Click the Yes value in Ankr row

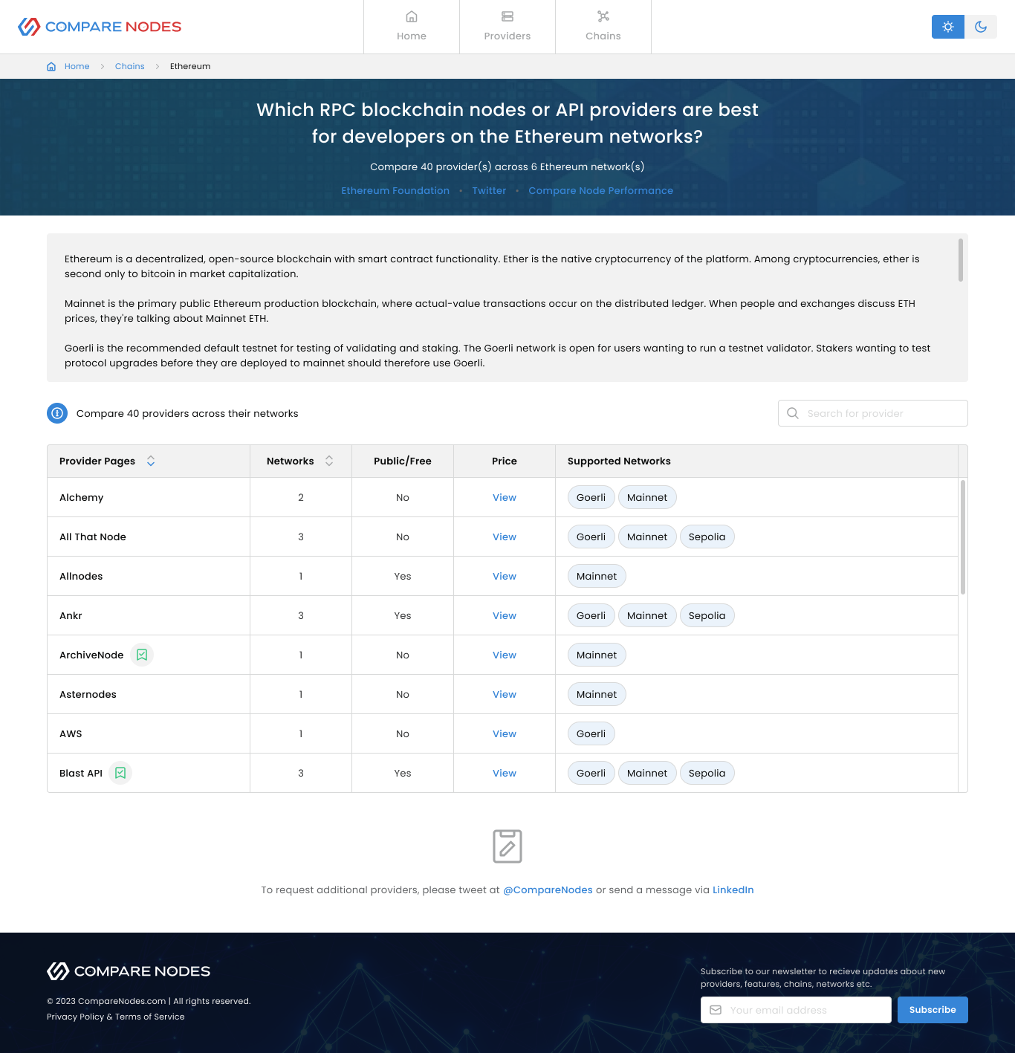pyautogui.click(x=403, y=615)
